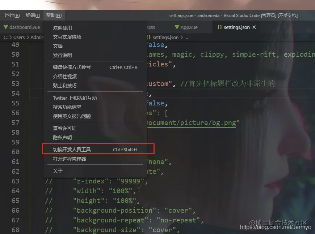Open the 运行(R) menu

tap(12, 15)
